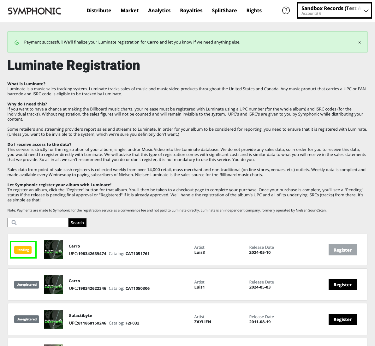Click "Do I receive access to the data?" heading
This screenshot has width=375, height=346.
tap(39, 144)
